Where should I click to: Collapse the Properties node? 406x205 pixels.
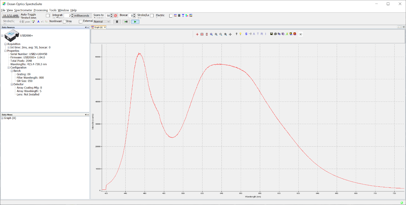pos(5,51)
